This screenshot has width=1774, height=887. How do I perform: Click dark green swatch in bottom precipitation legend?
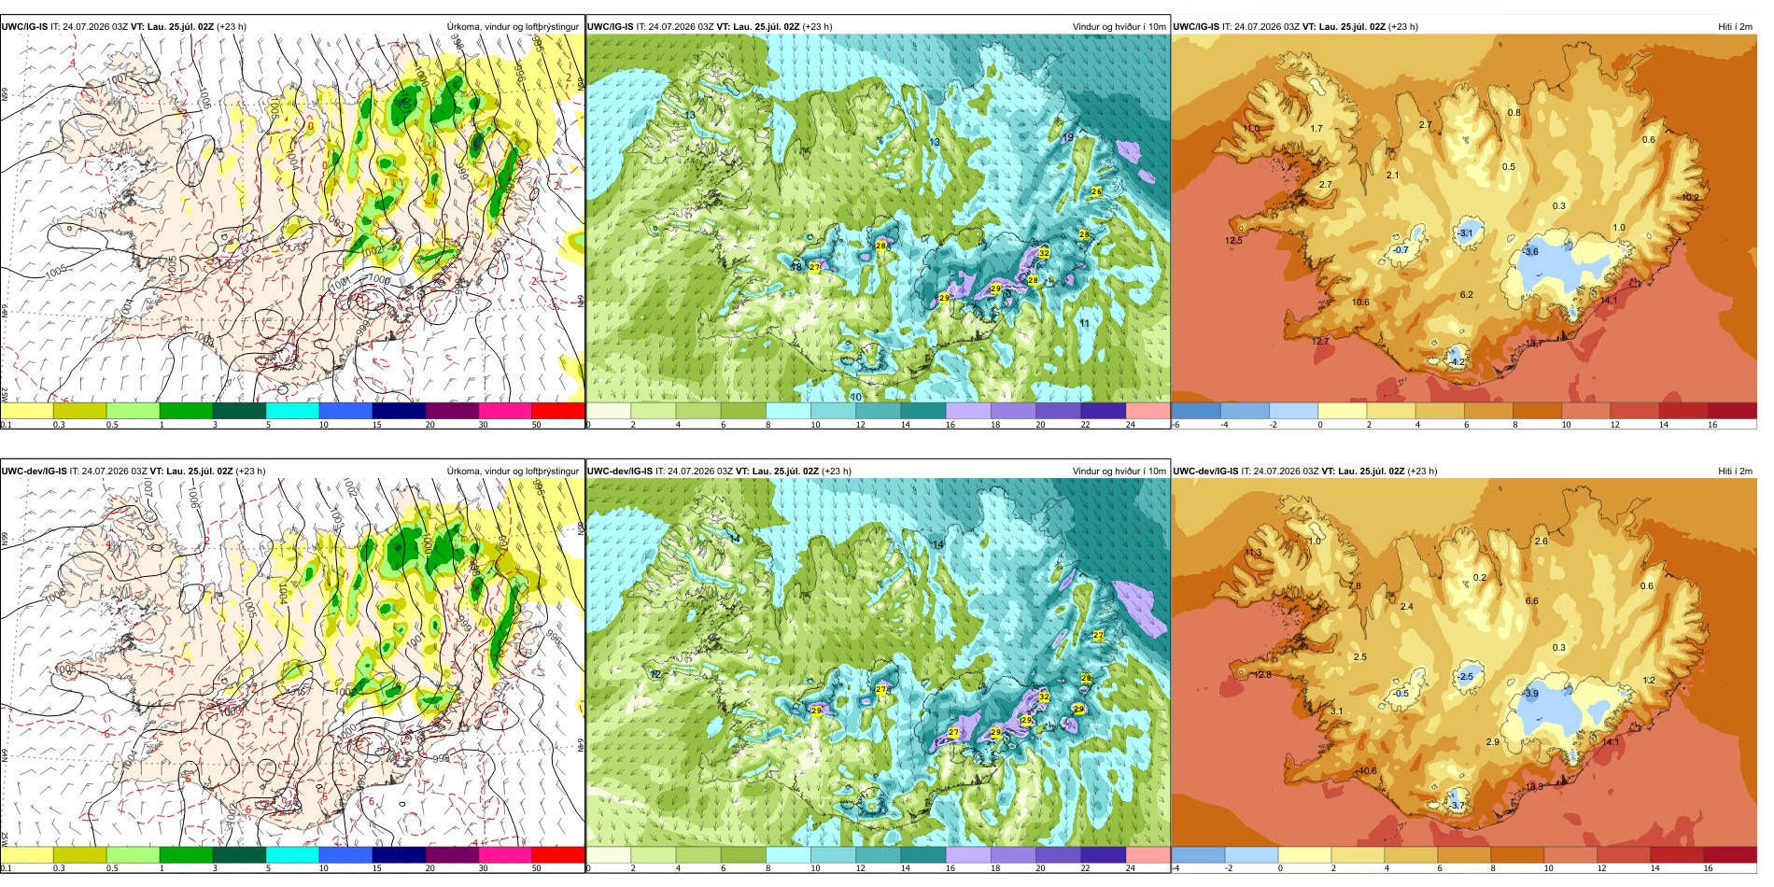(239, 854)
